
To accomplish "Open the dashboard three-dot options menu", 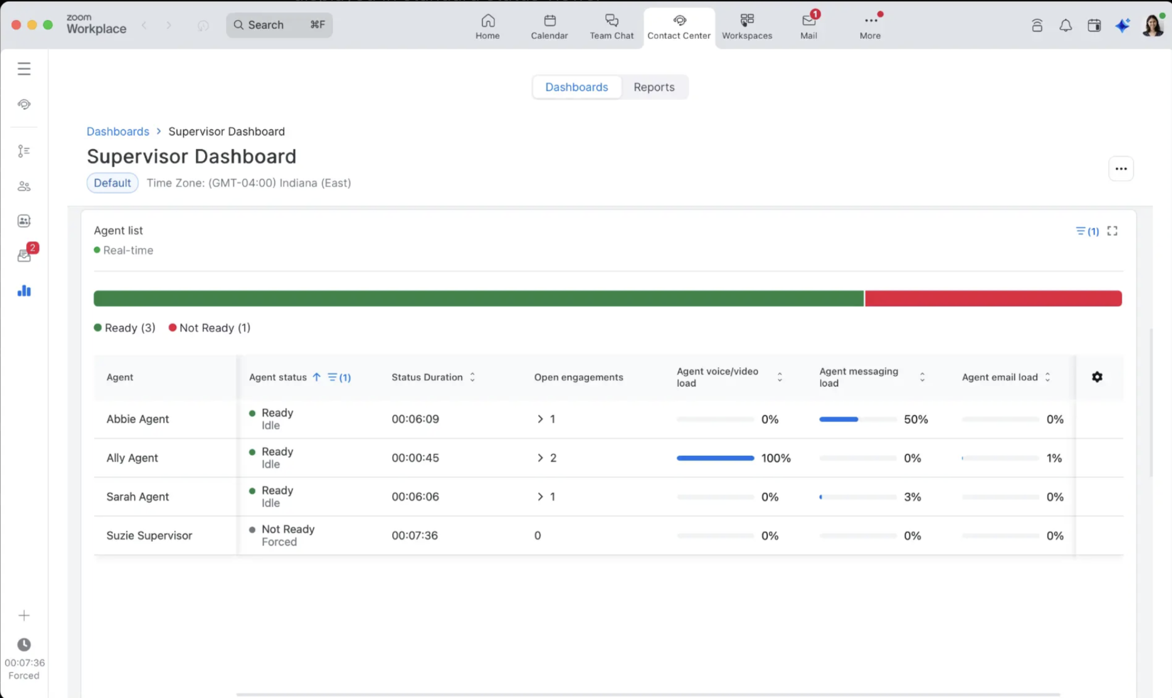I will coord(1120,168).
